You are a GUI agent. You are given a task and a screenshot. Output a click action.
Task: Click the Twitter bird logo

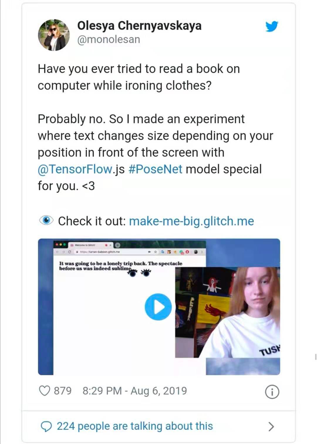(x=272, y=26)
